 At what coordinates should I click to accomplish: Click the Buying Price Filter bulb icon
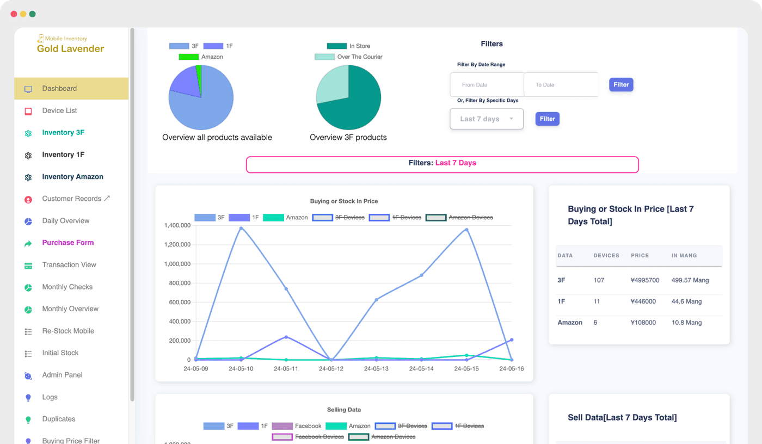point(28,441)
